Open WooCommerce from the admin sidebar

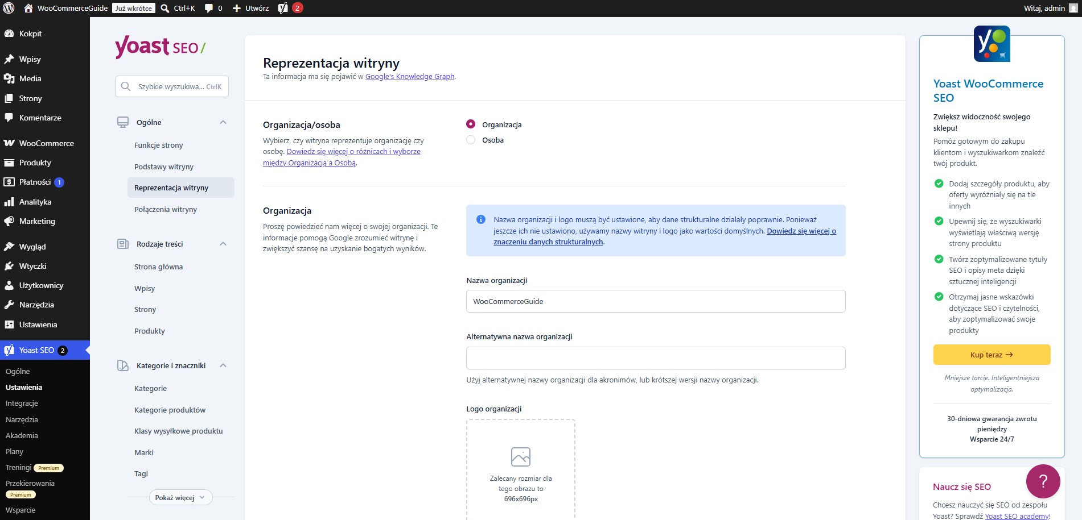point(45,143)
